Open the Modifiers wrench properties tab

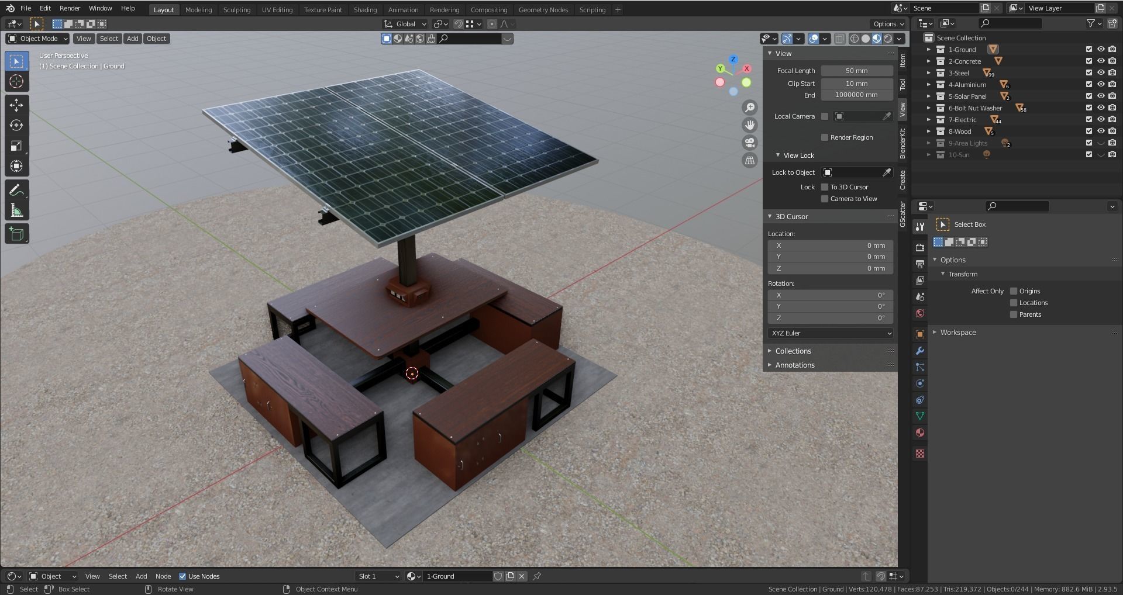(920, 351)
